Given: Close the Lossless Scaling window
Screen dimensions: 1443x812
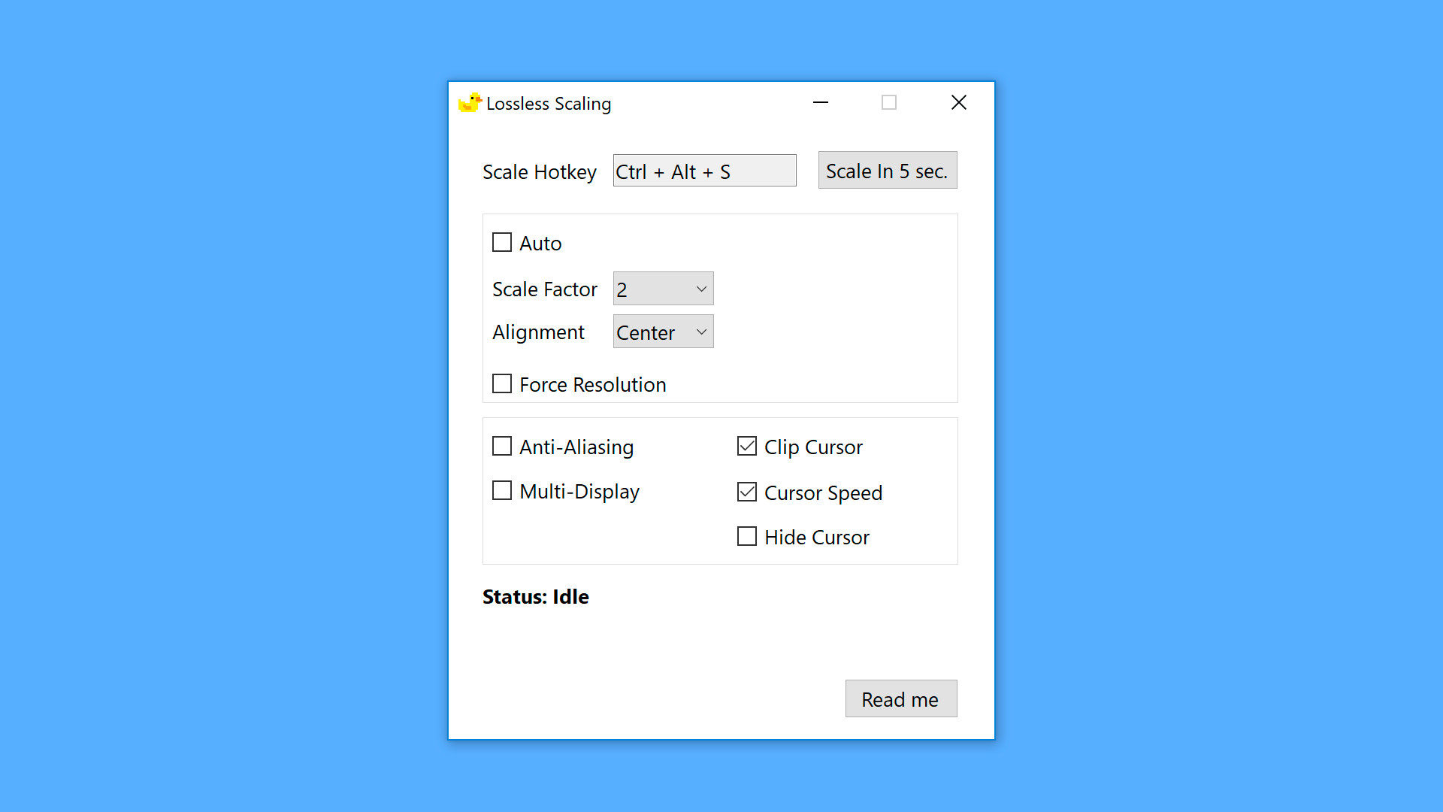Looking at the screenshot, I should tap(958, 102).
